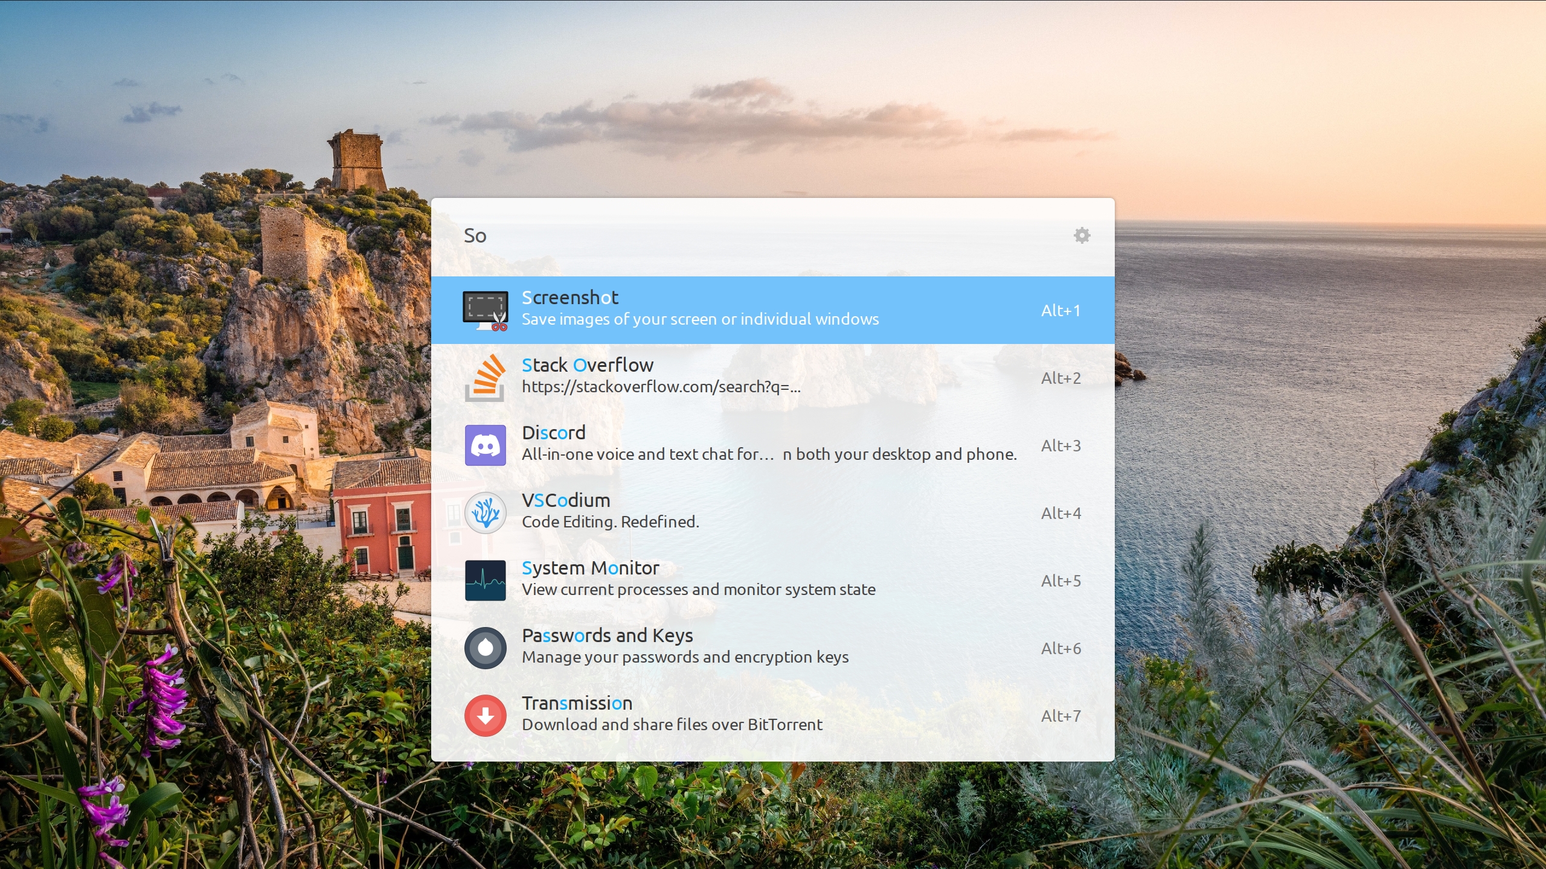Click the Stack Overflow logo icon
The height and width of the screenshot is (869, 1546).
coord(486,378)
